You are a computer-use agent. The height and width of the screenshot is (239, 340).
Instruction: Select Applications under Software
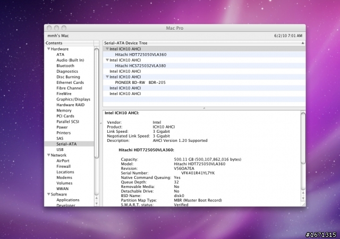[68, 200]
